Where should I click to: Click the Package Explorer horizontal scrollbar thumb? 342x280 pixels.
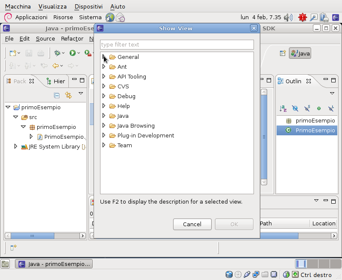(32, 236)
